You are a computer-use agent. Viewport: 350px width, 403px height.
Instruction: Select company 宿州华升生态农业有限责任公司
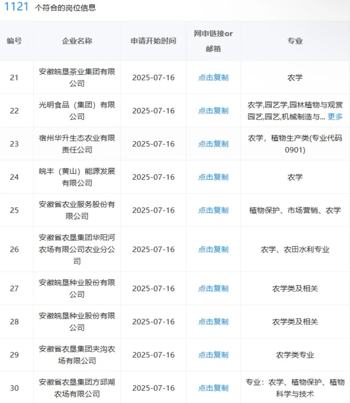[x=77, y=144]
